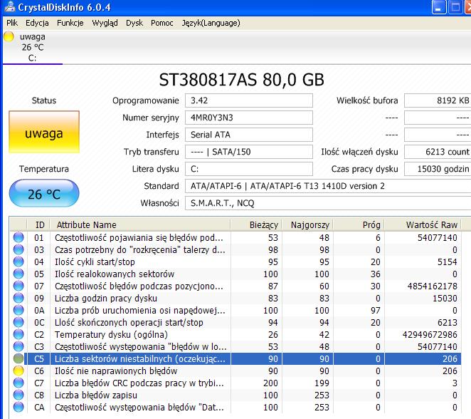Viewport: 471px width, 419px height.
Task: Click the power-on count field 6213 count
Action: click(438, 152)
